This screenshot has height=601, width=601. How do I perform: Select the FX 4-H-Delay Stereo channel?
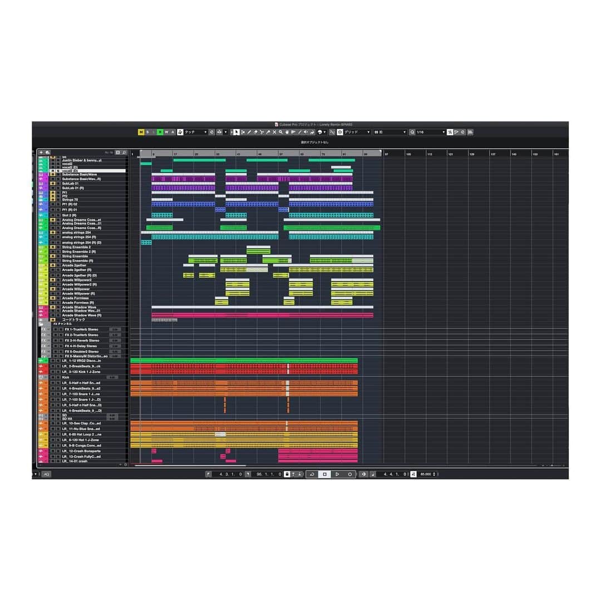click(83, 346)
